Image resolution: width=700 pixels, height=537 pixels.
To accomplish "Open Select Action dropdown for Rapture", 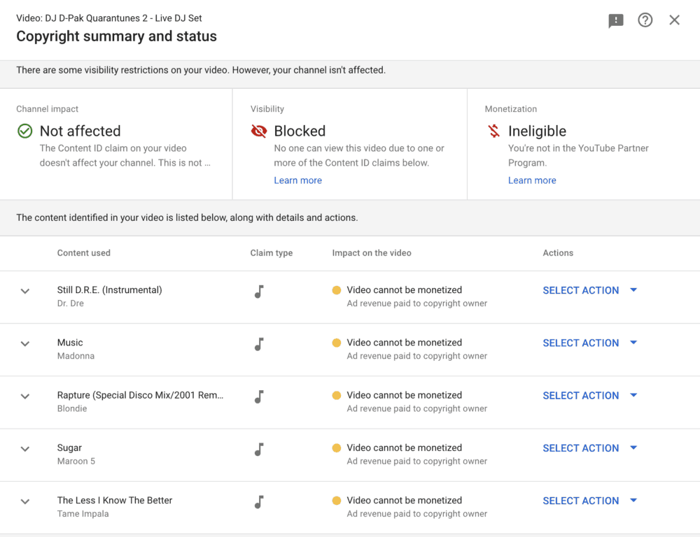I will pyautogui.click(x=589, y=396).
